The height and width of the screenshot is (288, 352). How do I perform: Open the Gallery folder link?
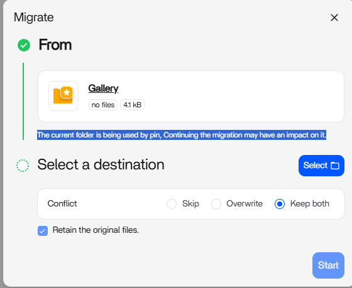[x=103, y=88]
